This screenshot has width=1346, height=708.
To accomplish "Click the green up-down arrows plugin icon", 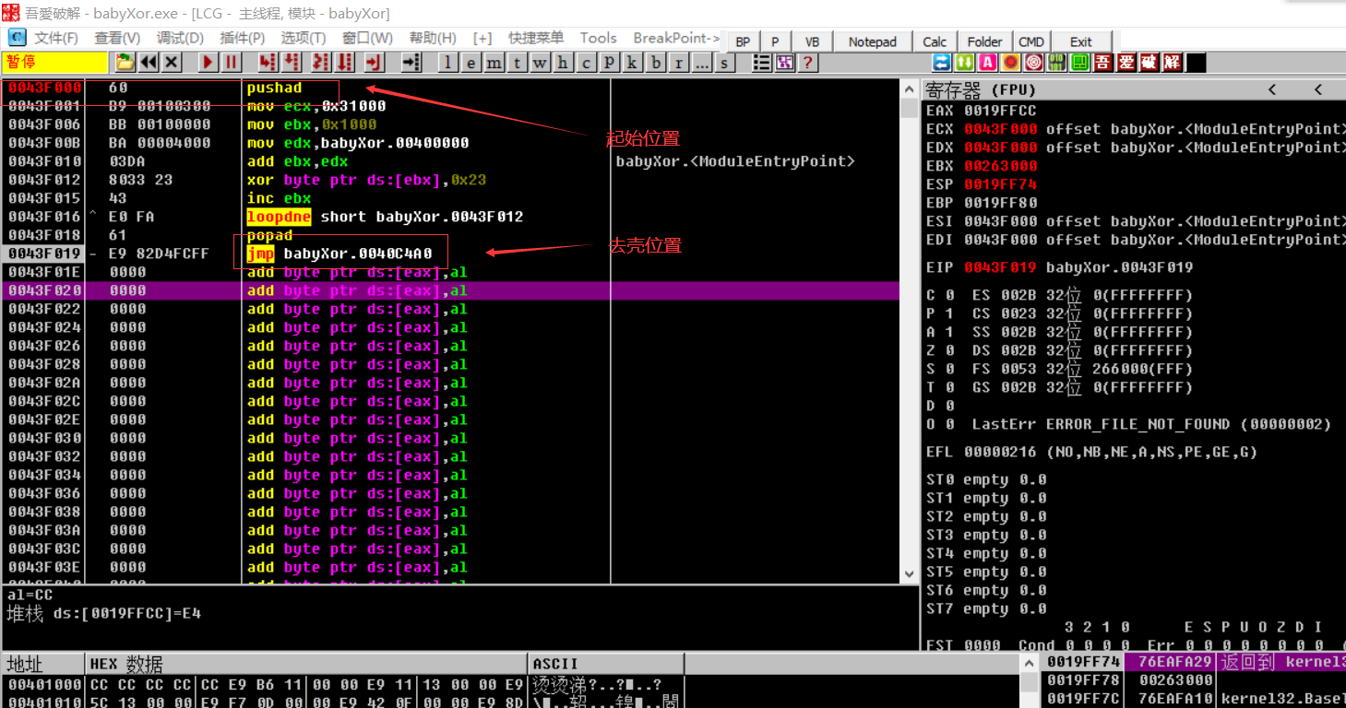I will coord(965,63).
